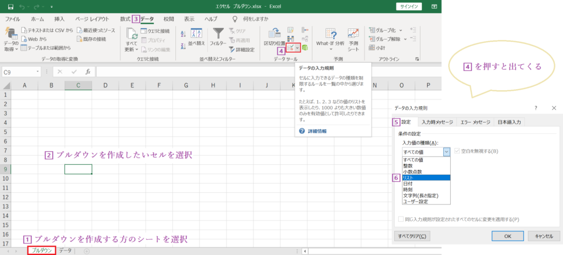The width and height of the screenshot is (563, 255).
Task: Check the 同じ入力規則 apply-to-all checkbox
Action: 401,219
